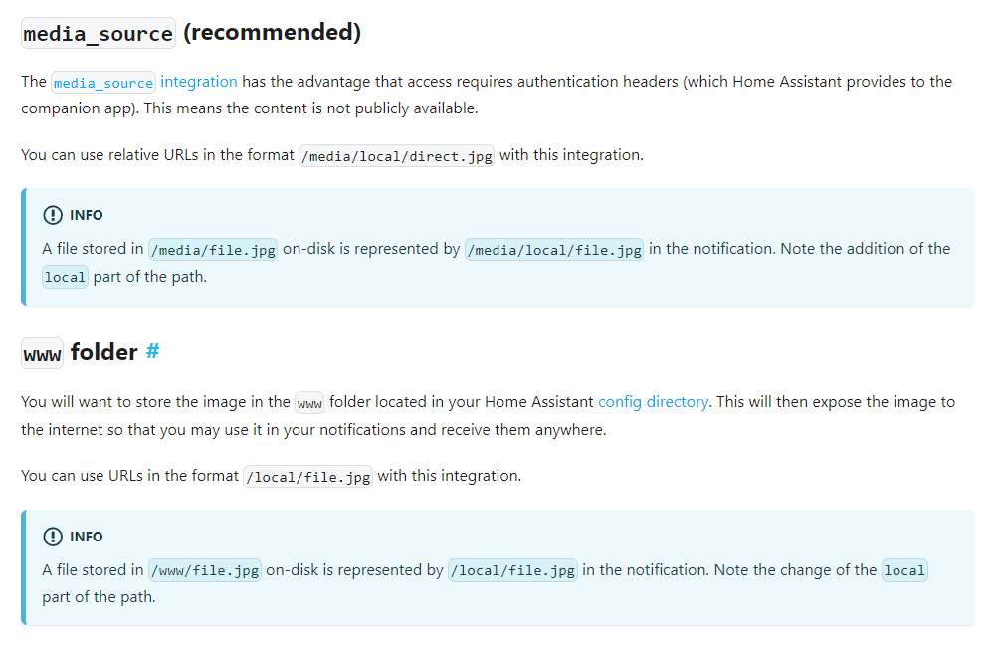The image size is (996, 648).
Task: Click the "local" code in the second info box
Action: [904, 571]
